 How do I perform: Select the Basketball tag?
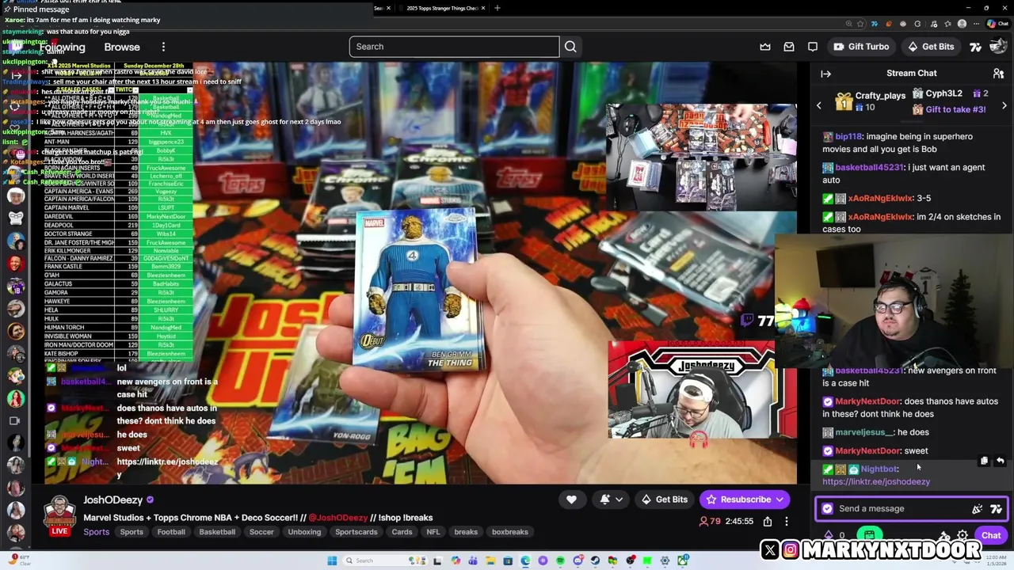tap(217, 532)
